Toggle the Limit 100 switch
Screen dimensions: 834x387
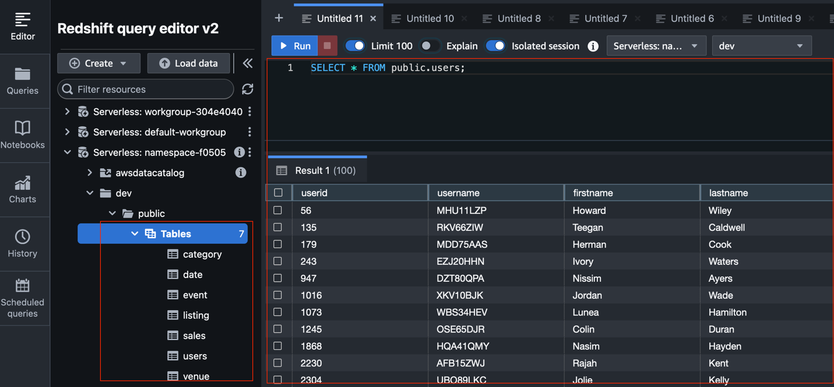pos(355,45)
